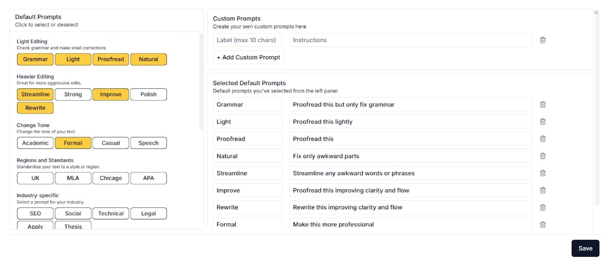Deselect the Formal tone prompt

[73, 143]
